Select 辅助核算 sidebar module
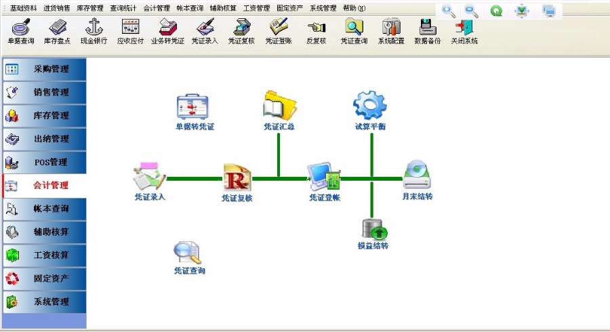This screenshot has width=610, height=332. (x=44, y=232)
